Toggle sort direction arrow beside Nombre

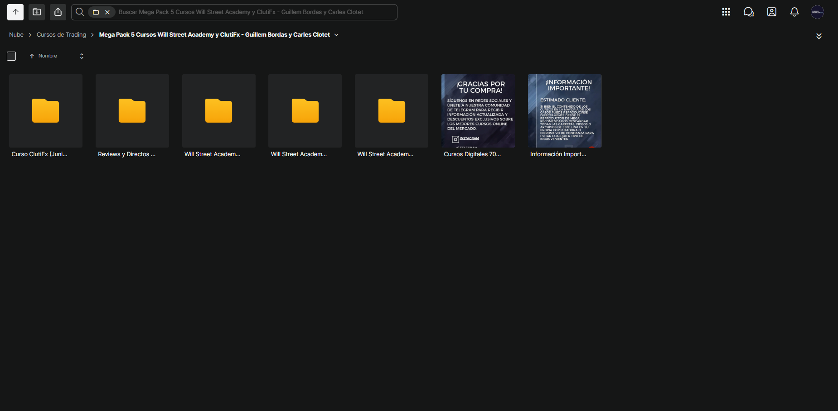pos(32,56)
